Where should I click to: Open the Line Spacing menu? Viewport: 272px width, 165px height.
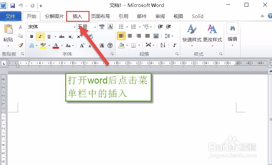tap(169, 36)
